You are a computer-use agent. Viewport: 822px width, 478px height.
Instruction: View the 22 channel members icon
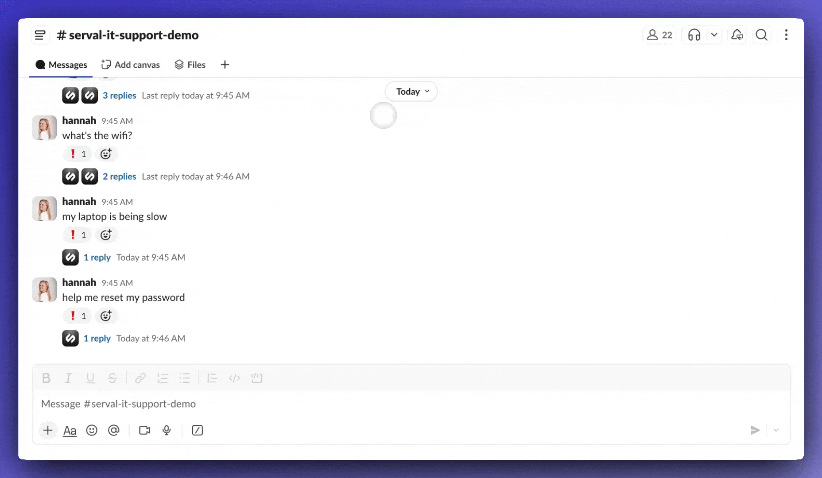tap(659, 35)
